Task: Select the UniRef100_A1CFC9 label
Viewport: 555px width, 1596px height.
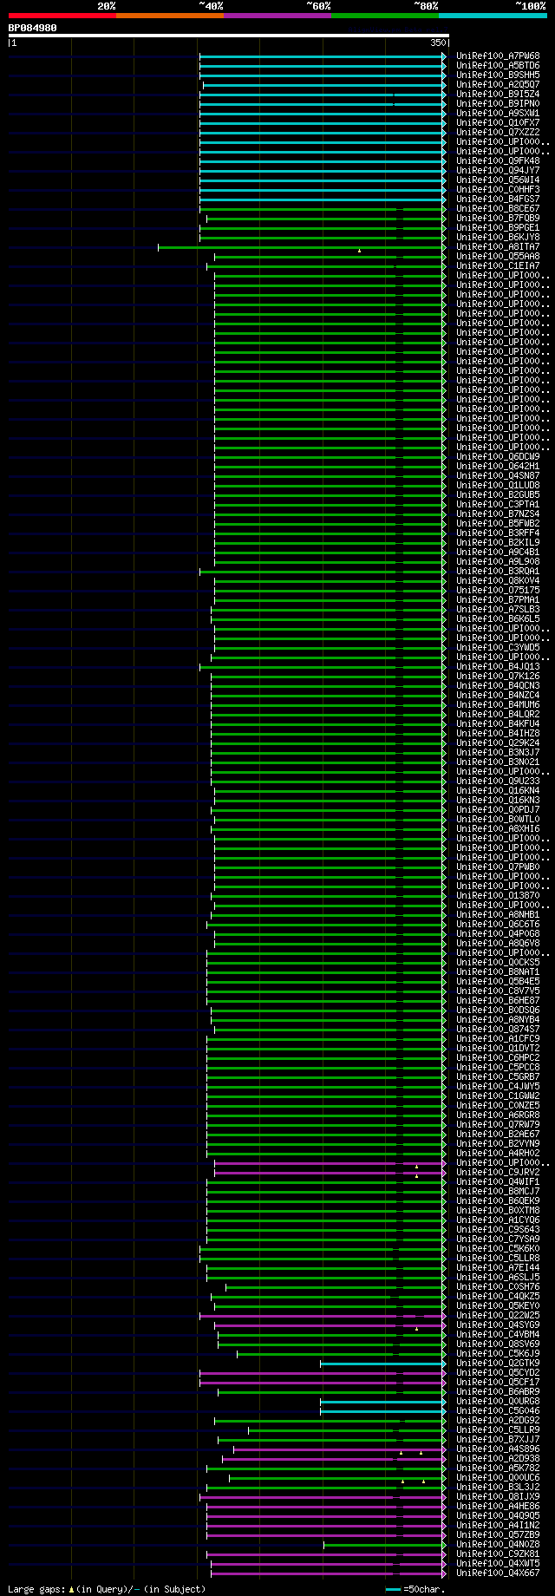Action: click(x=498, y=1039)
